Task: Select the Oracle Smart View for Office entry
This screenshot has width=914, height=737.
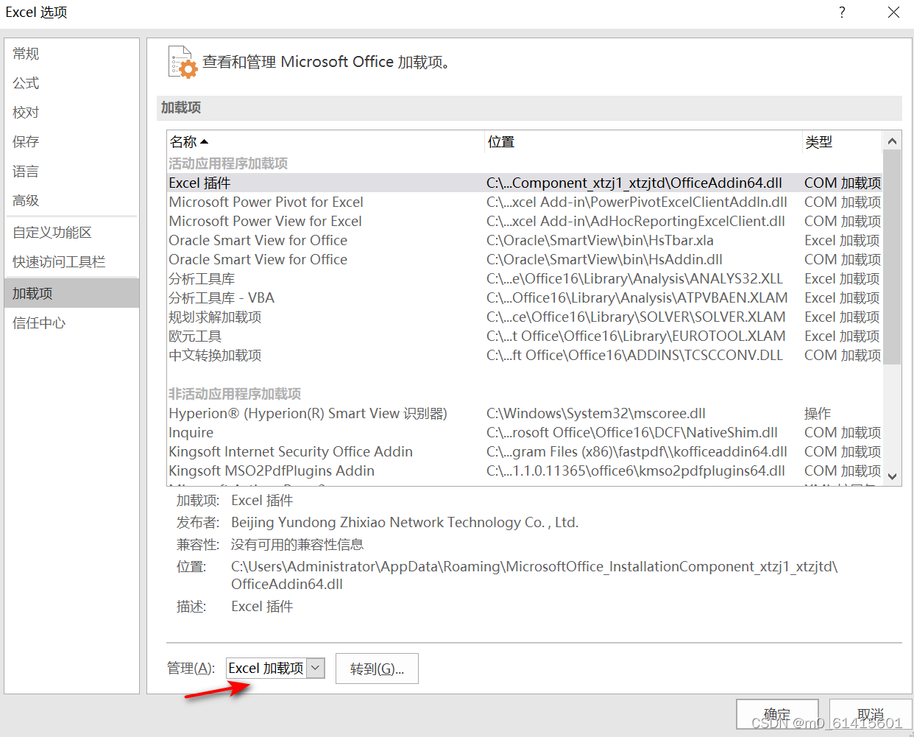Action: 258,240
